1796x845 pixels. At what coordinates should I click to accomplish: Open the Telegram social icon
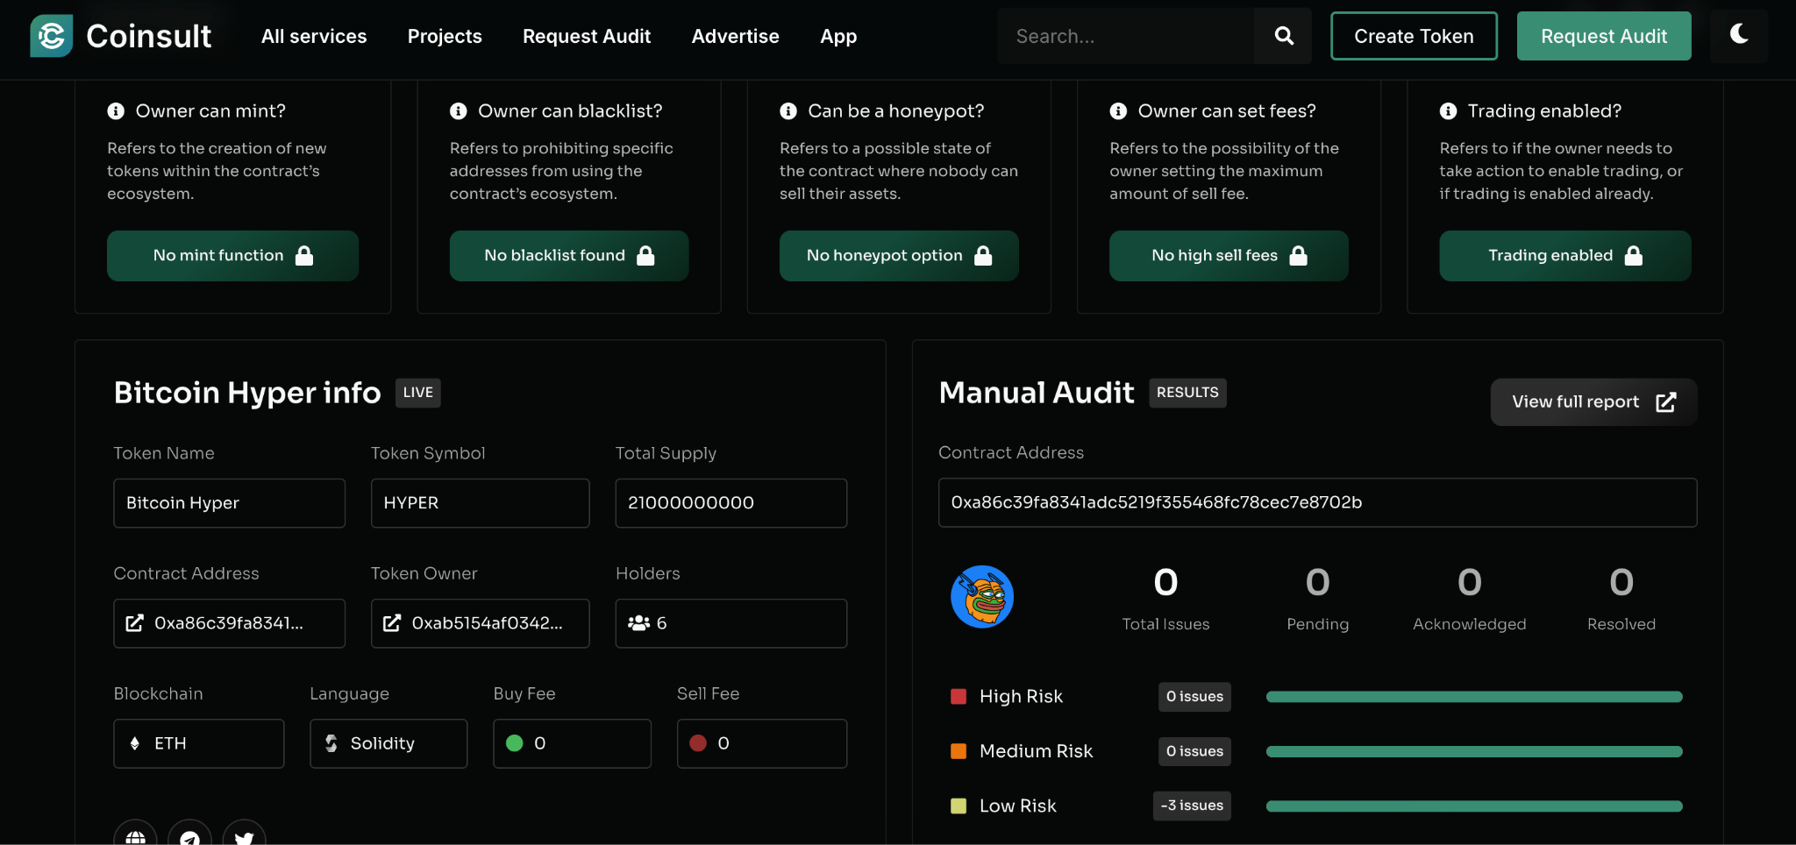point(189,836)
